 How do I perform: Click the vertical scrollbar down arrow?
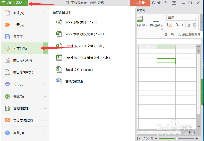pos(199,127)
